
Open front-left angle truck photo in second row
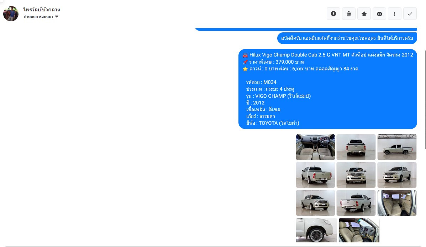point(397,175)
